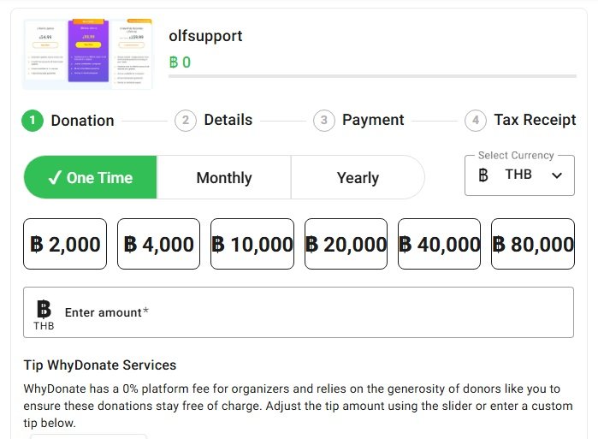
Task: Click the donation progress bar under olfsupport
Action: click(x=371, y=76)
